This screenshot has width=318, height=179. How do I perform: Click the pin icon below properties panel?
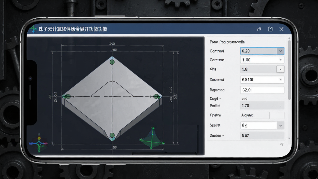[x=282, y=144]
